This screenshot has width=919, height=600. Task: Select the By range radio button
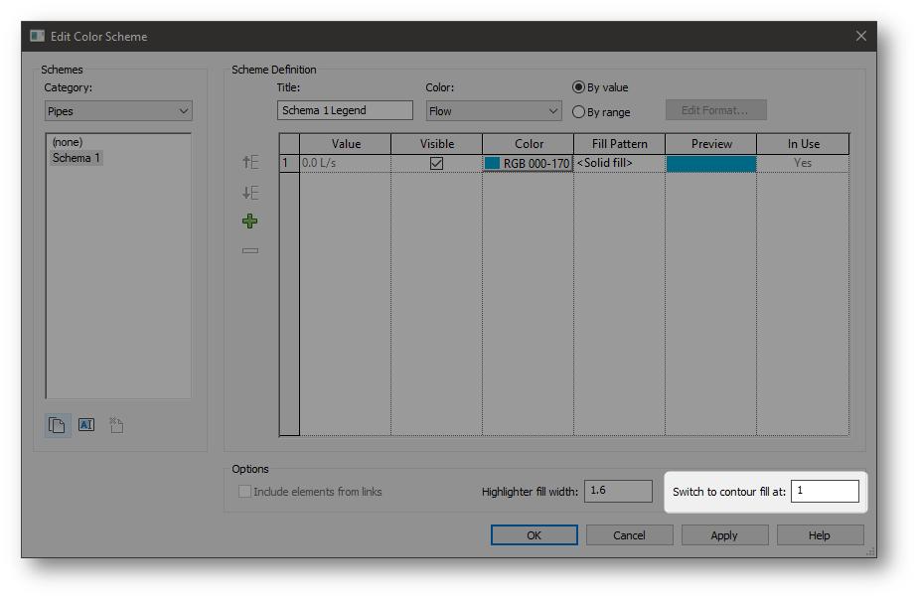(578, 112)
